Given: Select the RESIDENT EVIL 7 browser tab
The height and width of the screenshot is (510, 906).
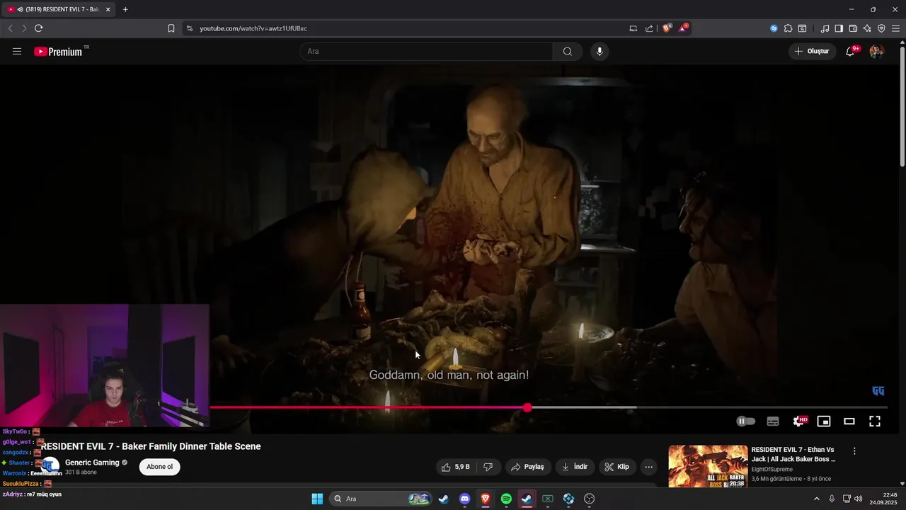Looking at the screenshot, I should point(58,9).
